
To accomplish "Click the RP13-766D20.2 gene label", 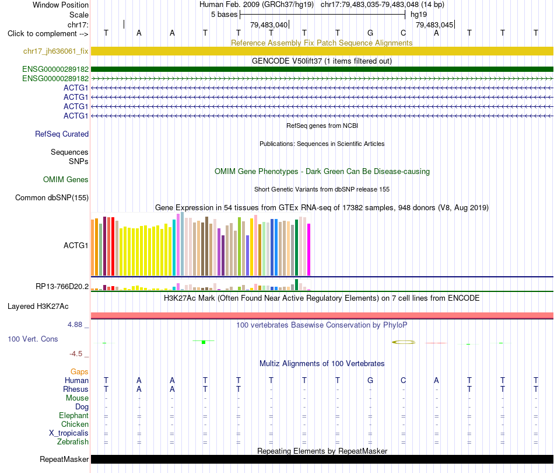I will click(62, 286).
